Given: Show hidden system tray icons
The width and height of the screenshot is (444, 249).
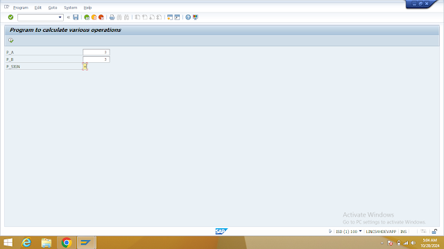Looking at the screenshot, I should point(382,243).
